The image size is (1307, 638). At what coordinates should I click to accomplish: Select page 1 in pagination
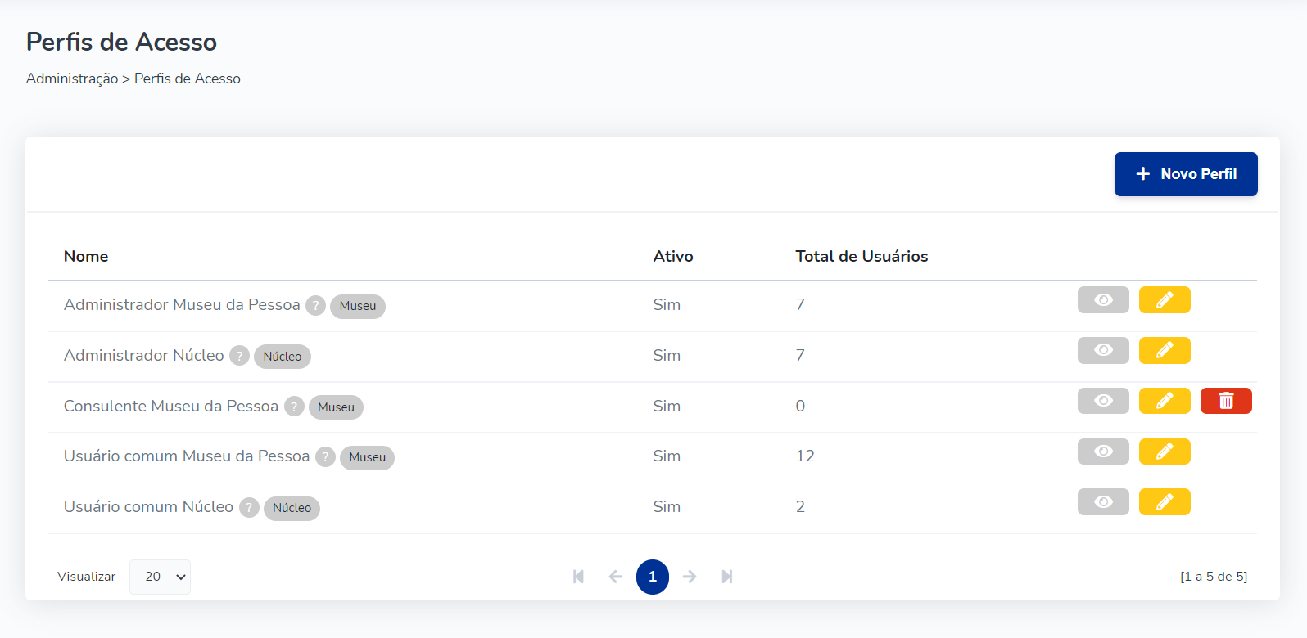pos(652,577)
